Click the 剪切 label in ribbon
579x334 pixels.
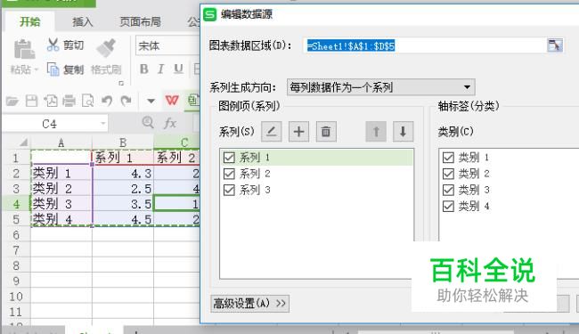point(73,45)
